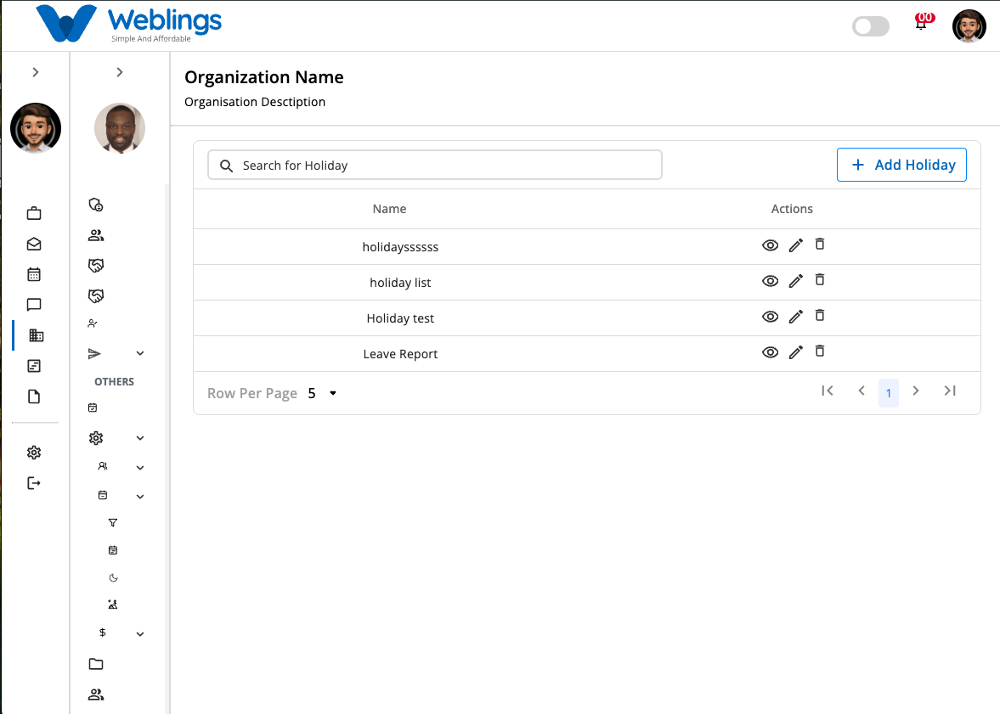Open the chat bubble icon in the sidebar
The height and width of the screenshot is (714, 1000).
(35, 305)
